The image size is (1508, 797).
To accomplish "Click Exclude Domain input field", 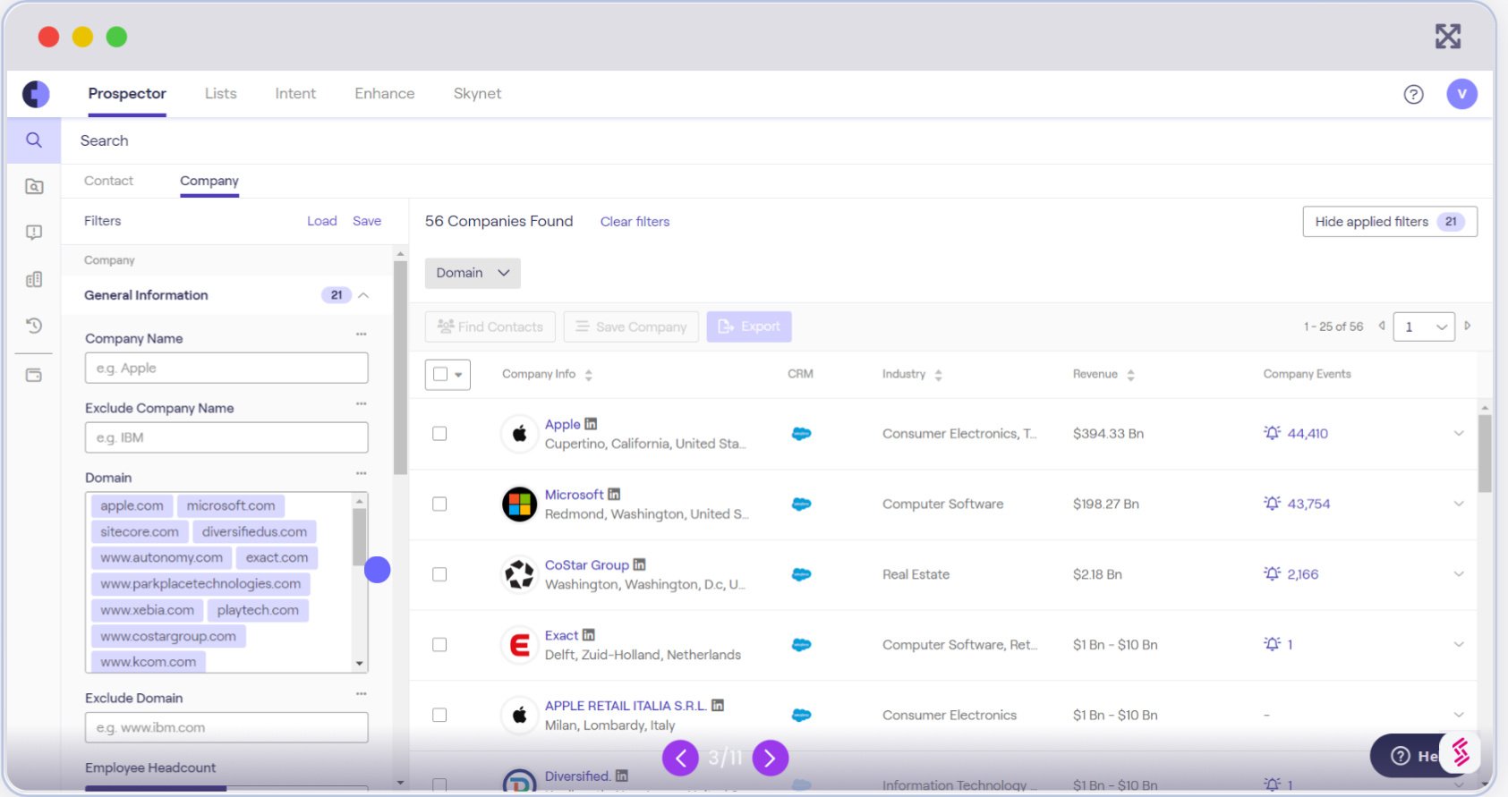I will pyautogui.click(x=226, y=727).
